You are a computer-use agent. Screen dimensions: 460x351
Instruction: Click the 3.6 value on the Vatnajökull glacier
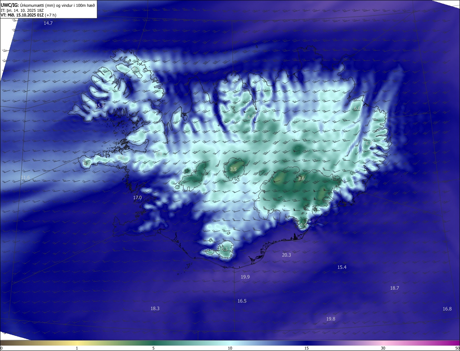pyautogui.click(x=301, y=178)
